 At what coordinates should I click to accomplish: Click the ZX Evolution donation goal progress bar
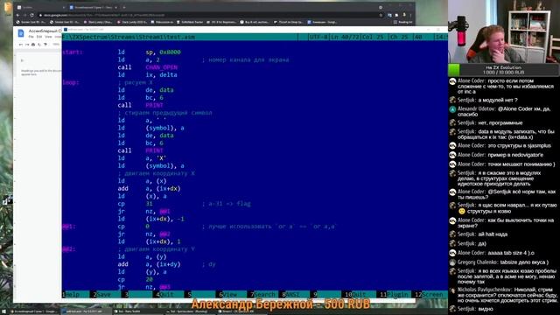coord(504,70)
